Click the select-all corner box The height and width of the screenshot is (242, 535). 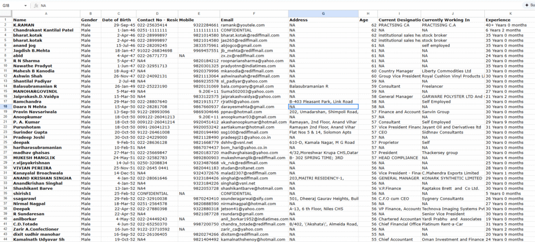(x=6, y=13)
